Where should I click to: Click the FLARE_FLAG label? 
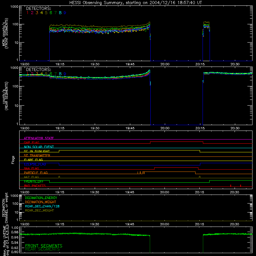(33, 160)
